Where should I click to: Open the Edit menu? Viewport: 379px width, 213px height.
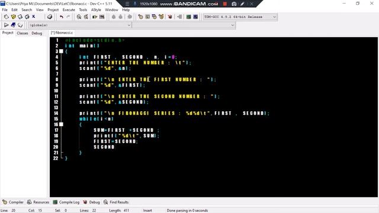14,9
